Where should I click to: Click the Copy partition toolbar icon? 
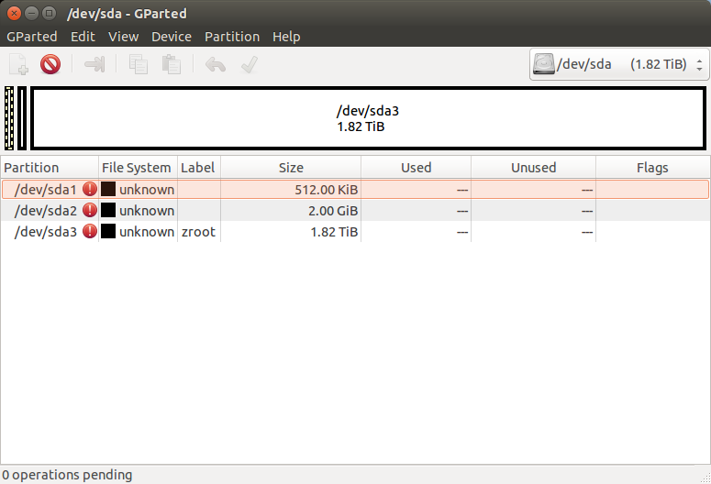click(x=139, y=64)
